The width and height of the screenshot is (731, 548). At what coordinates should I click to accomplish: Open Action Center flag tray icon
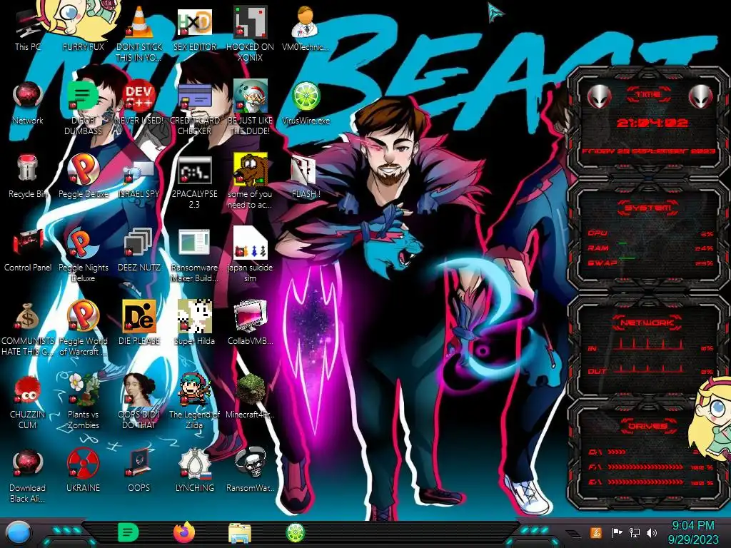coord(617,532)
